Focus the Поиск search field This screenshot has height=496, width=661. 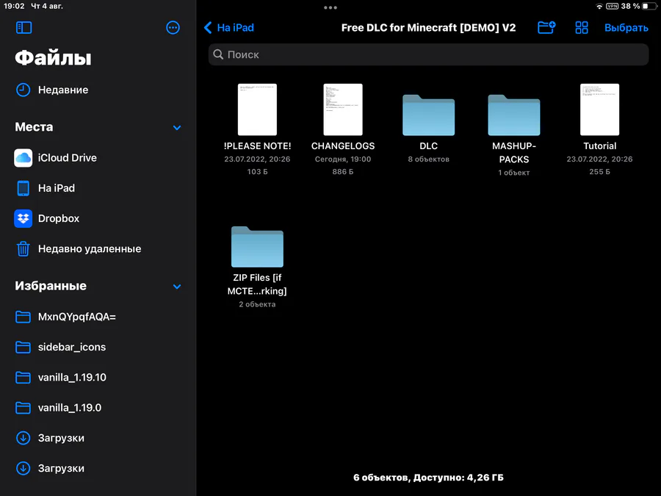click(428, 54)
